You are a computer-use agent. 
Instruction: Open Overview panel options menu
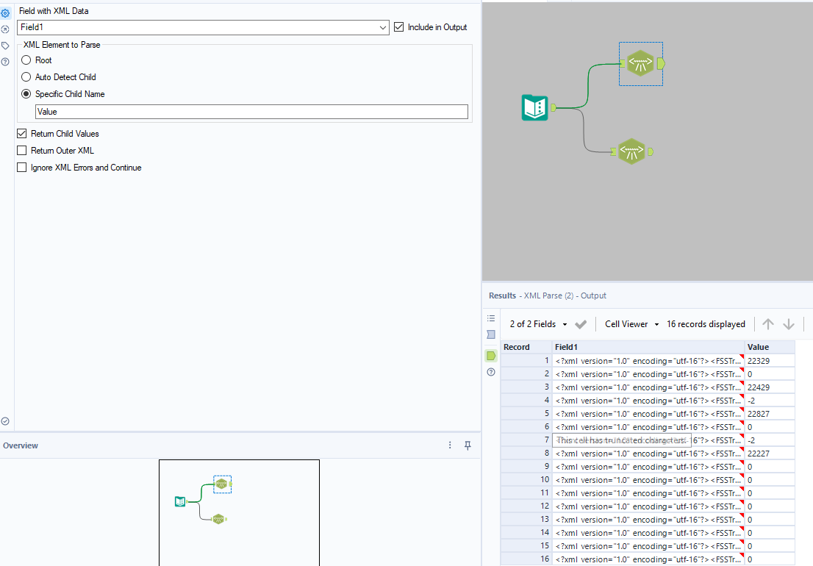[x=450, y=445]
